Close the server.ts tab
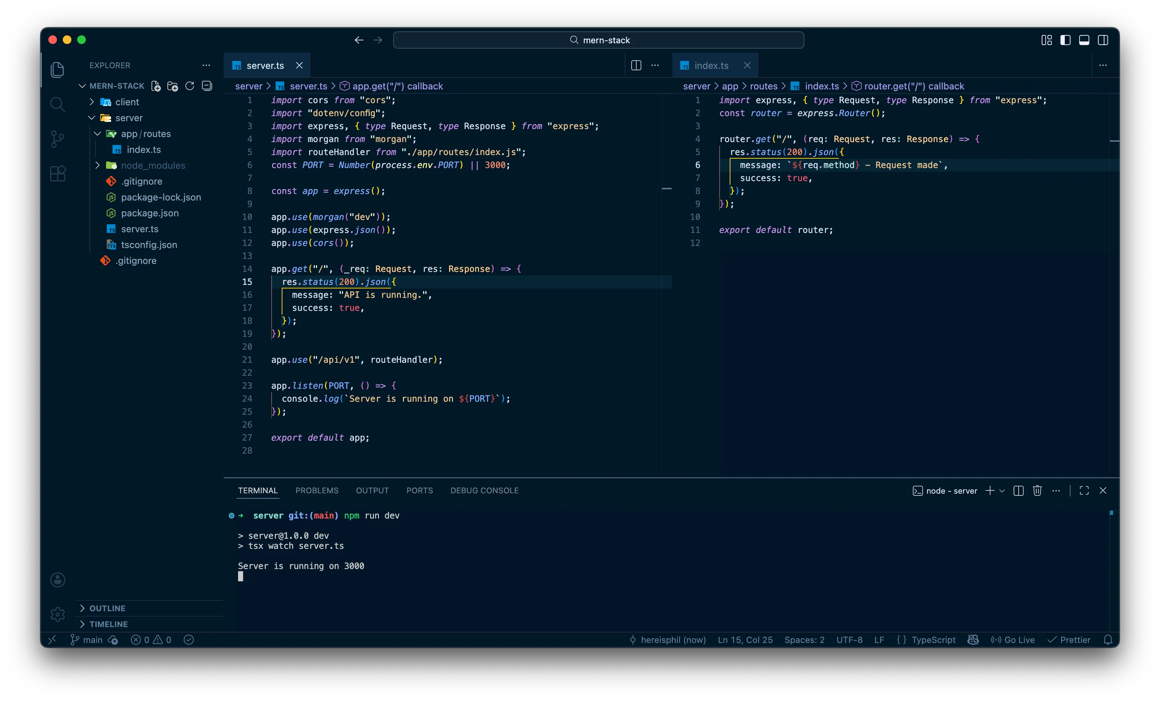Screen dimensions: 1160x701 click(x=299, y=65)
